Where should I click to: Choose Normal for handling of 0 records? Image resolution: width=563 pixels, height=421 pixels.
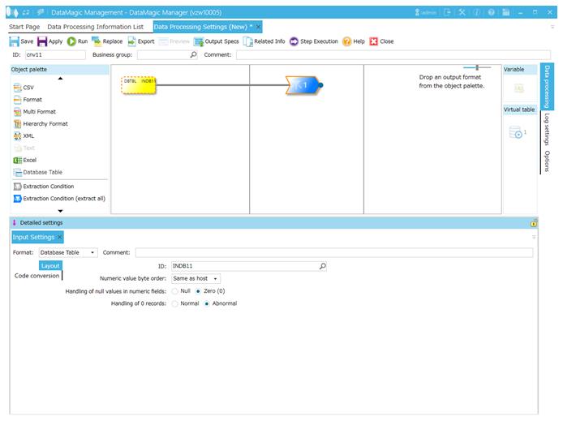point(175,303)
